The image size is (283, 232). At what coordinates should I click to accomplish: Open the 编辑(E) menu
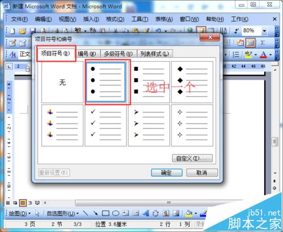[43, 19]
